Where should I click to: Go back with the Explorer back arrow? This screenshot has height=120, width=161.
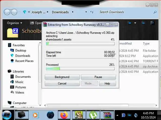(x=7, y=12)
